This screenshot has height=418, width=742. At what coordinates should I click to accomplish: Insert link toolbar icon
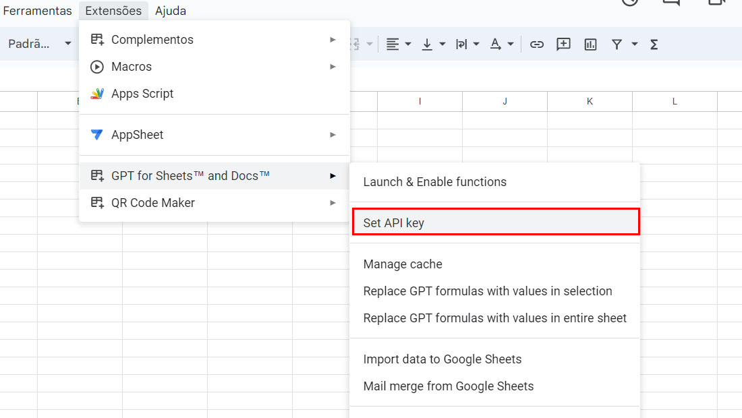(x=537, y=44)
